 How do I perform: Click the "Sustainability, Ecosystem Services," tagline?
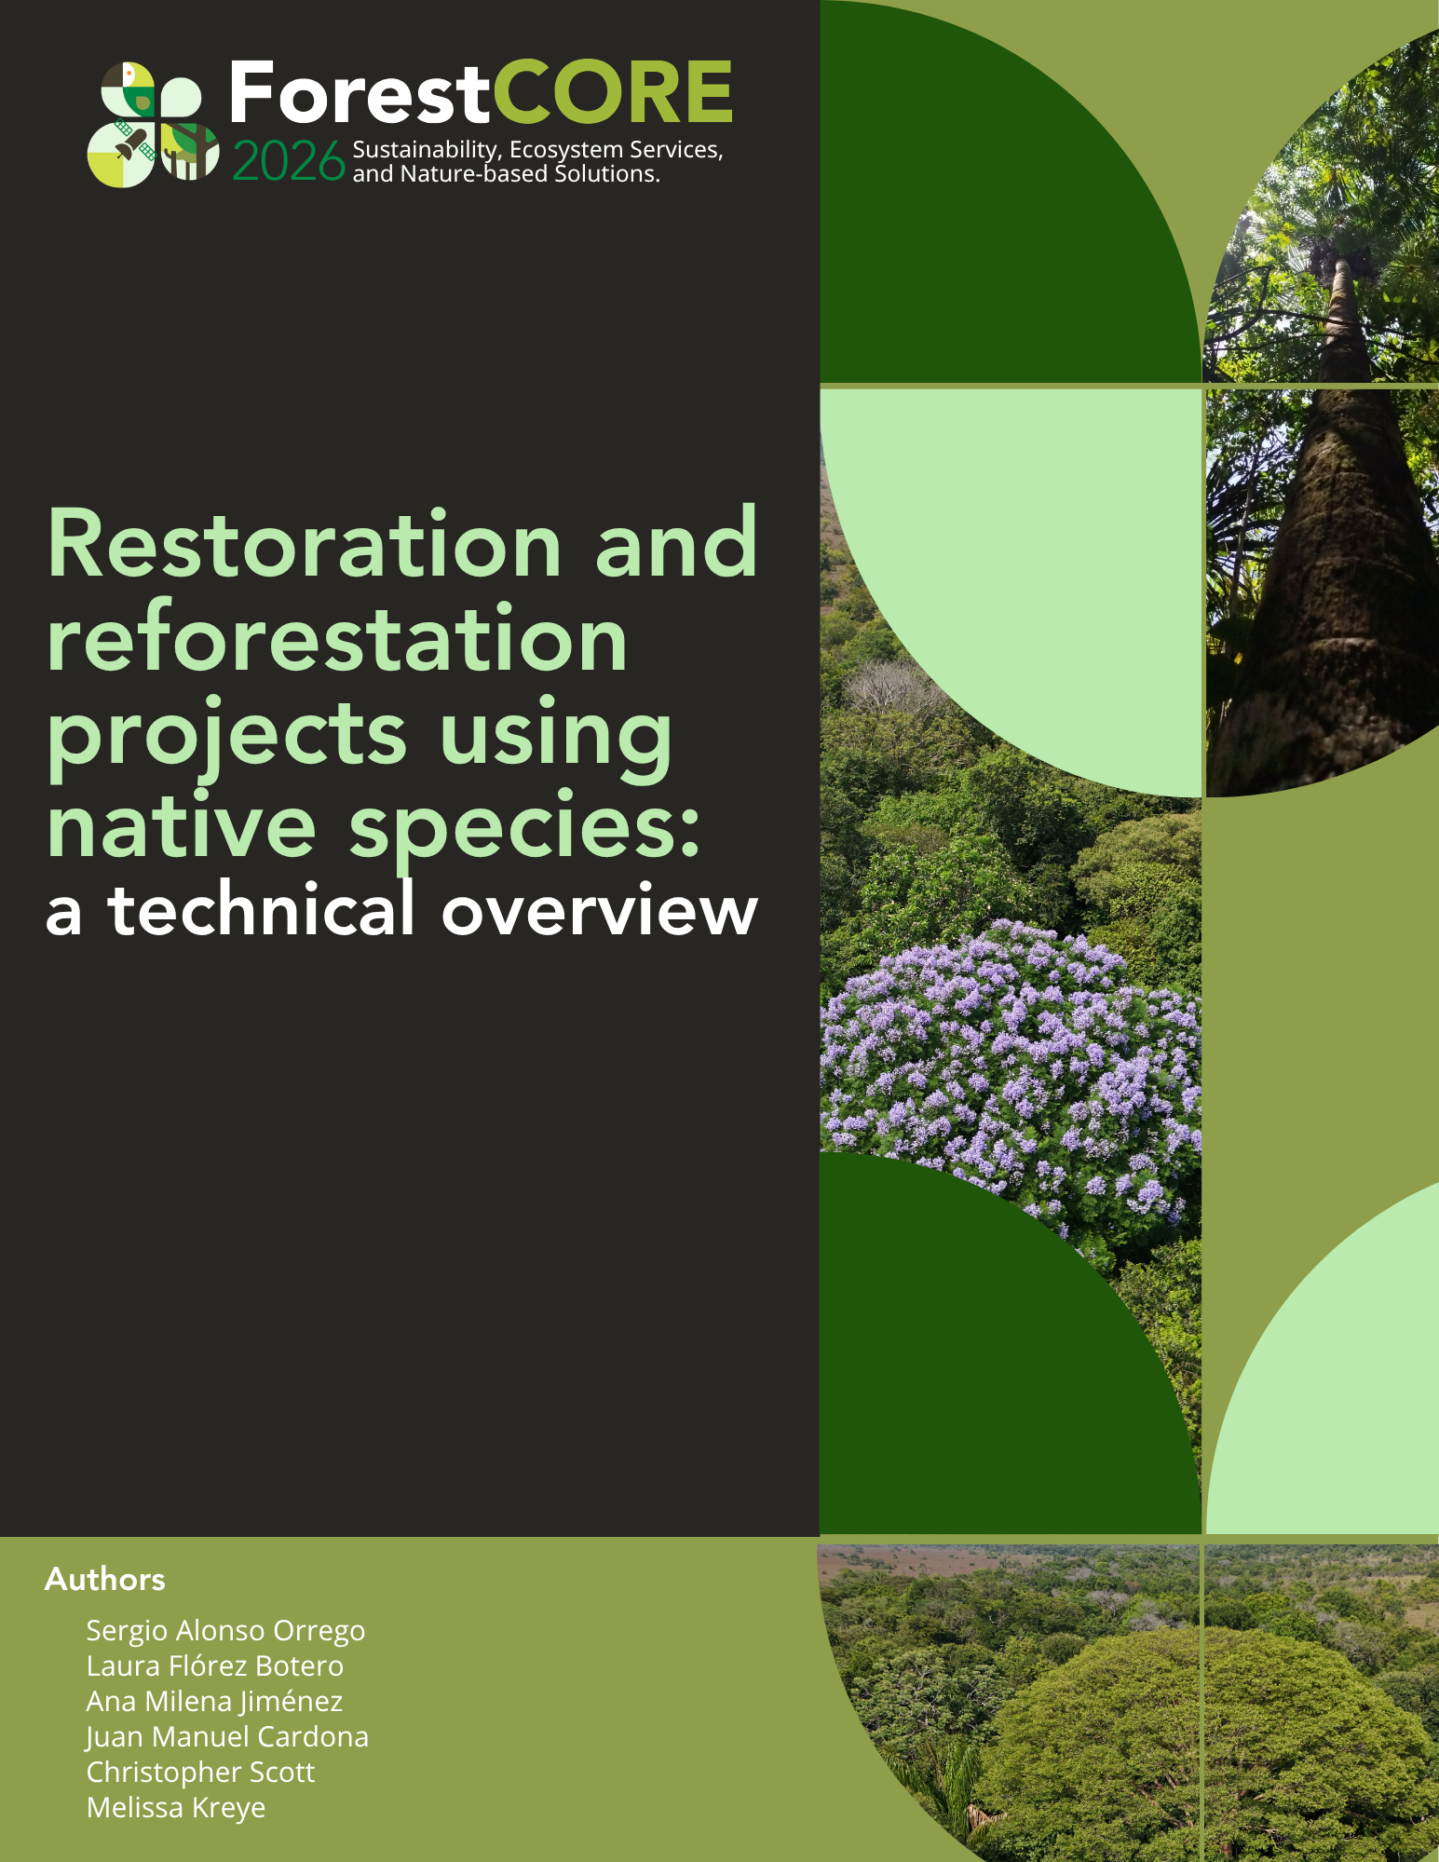coord(537,150)
